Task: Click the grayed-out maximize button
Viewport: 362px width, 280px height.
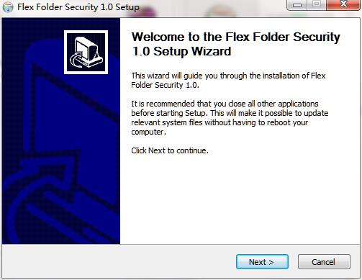Action: pyautogui.click(x=317, y=5)
